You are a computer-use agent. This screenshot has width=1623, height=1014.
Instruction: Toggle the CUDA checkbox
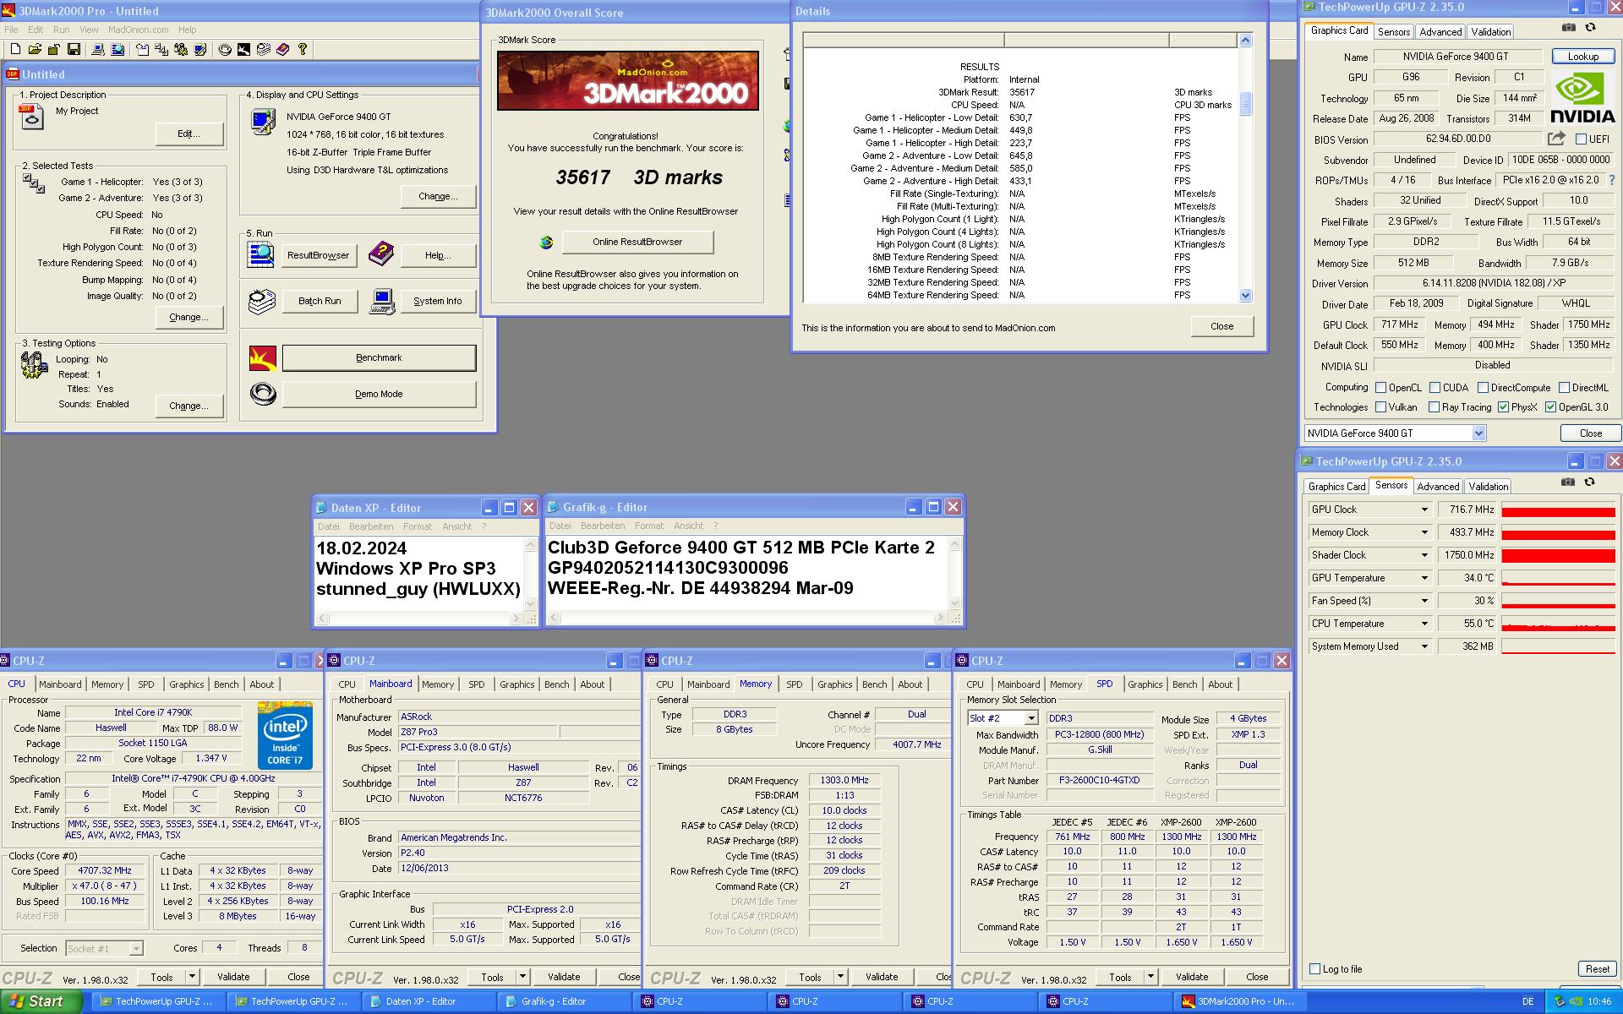pos(1434,388)
